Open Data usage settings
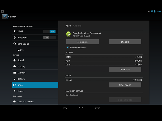Viewport: 162px width, 121px height. click(x=23, y=44)
